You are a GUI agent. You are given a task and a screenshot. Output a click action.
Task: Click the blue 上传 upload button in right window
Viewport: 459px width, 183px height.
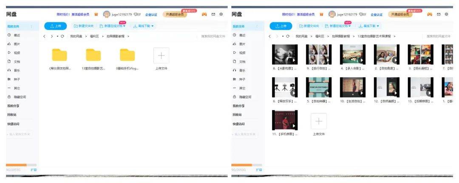[x=281, y=26]
